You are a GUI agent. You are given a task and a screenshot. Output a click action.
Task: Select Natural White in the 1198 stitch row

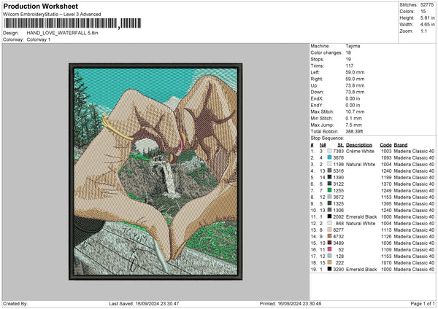pos(361,164)
